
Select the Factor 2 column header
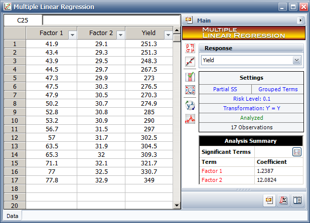[x=101, y=33]
